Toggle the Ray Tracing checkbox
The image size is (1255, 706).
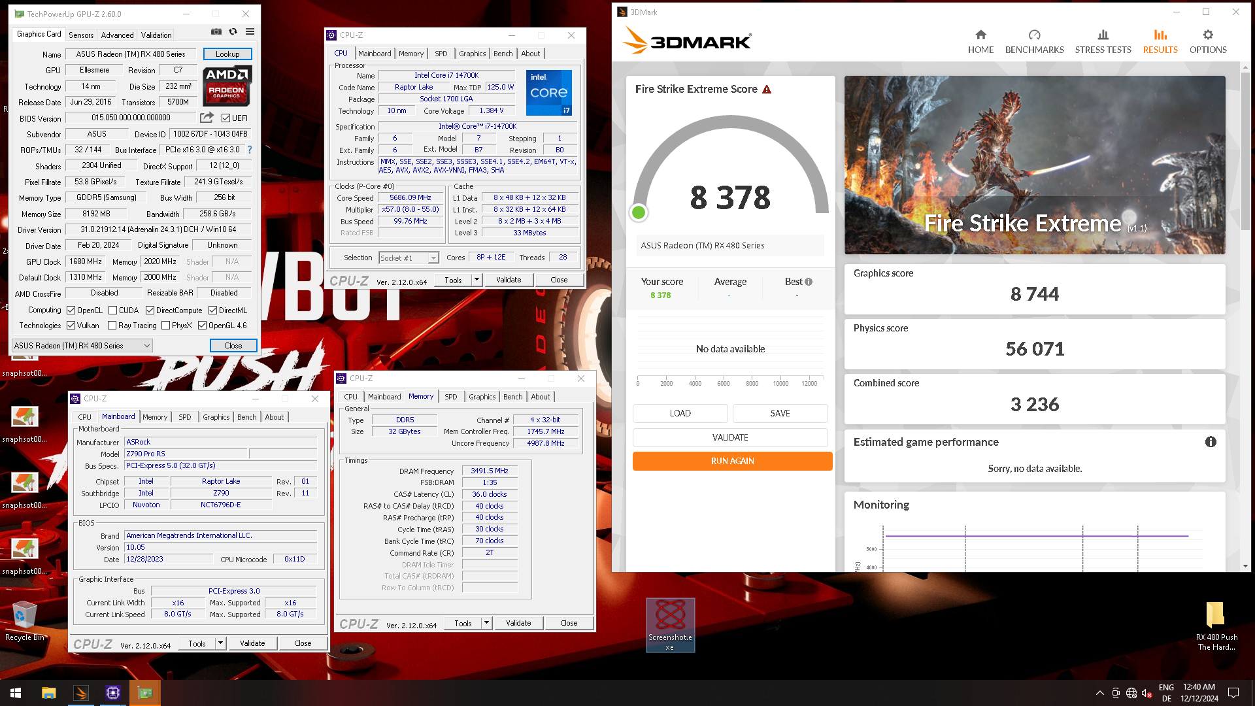[112, 326]
